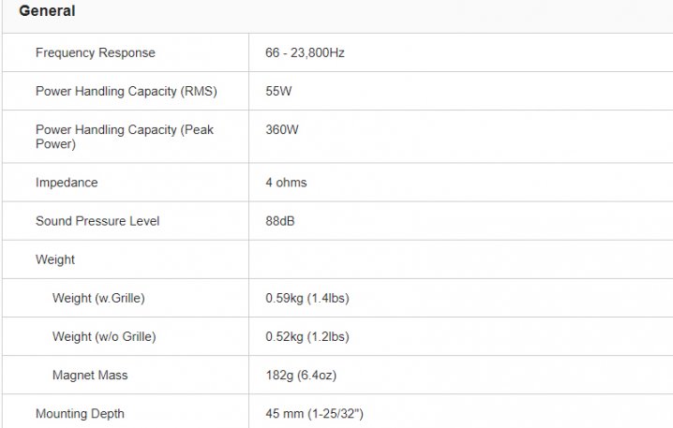Click the 360W peak power value

[x=282, y=129]
